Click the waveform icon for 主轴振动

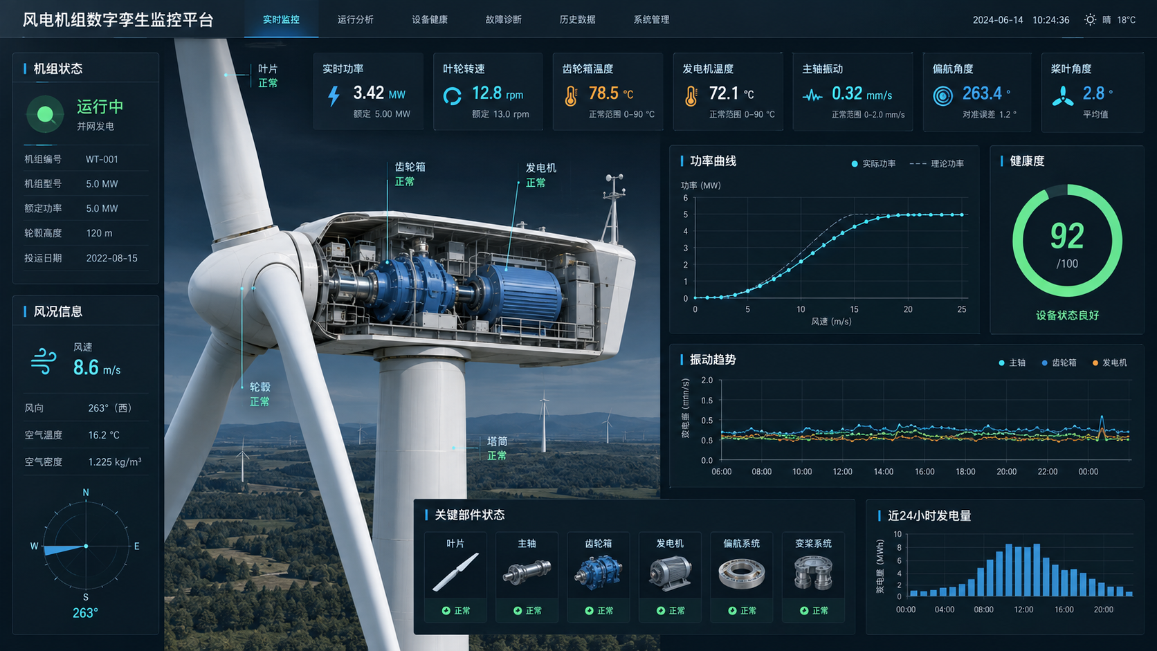coord(812,96)
